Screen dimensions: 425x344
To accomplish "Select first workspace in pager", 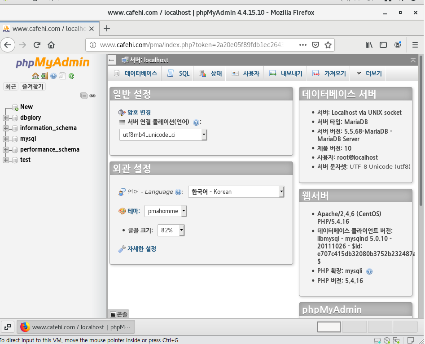I will pos(329,327).
